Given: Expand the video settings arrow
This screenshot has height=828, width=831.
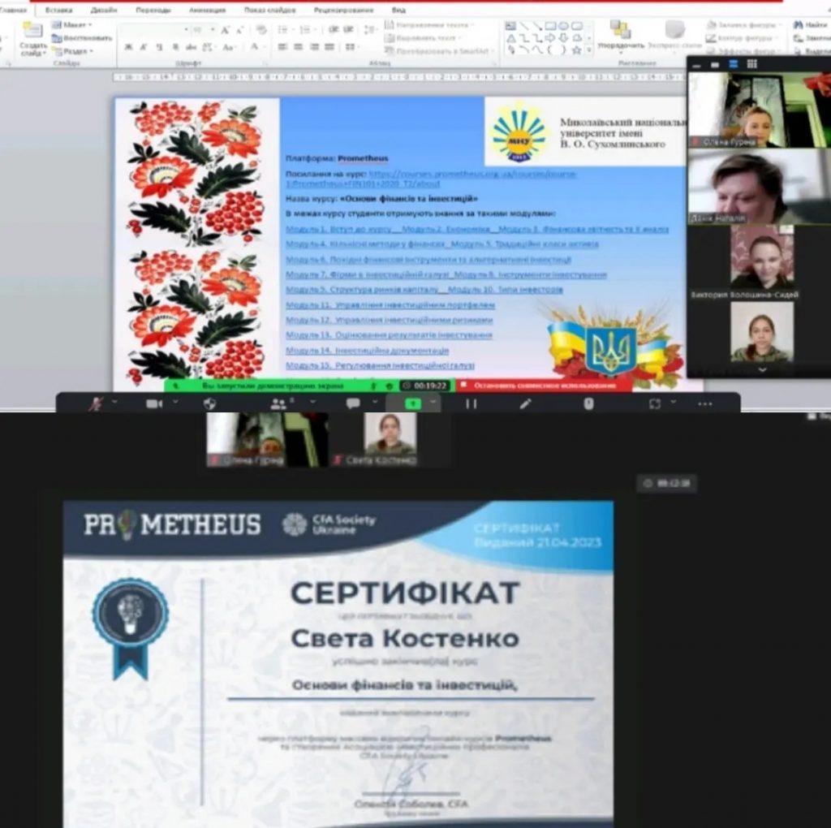Looking at the screenshot, I should tap(174, 403).
